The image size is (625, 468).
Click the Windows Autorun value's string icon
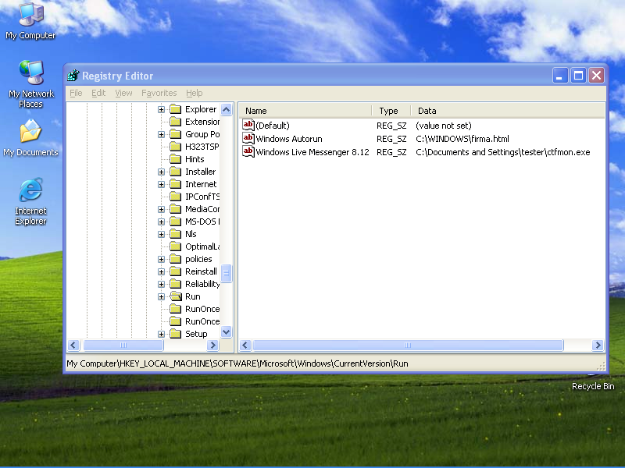(248, 139)
